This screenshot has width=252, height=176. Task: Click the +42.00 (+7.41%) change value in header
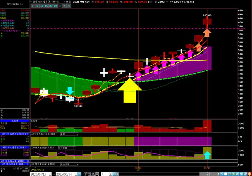pyautogui.click(x=182, y=2)
